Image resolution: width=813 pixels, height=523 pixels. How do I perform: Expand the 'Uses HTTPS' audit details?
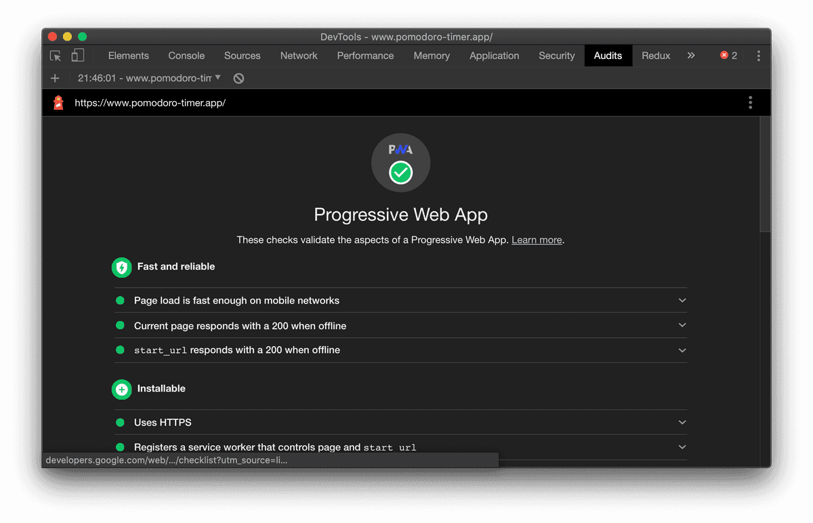click(682, 421)
